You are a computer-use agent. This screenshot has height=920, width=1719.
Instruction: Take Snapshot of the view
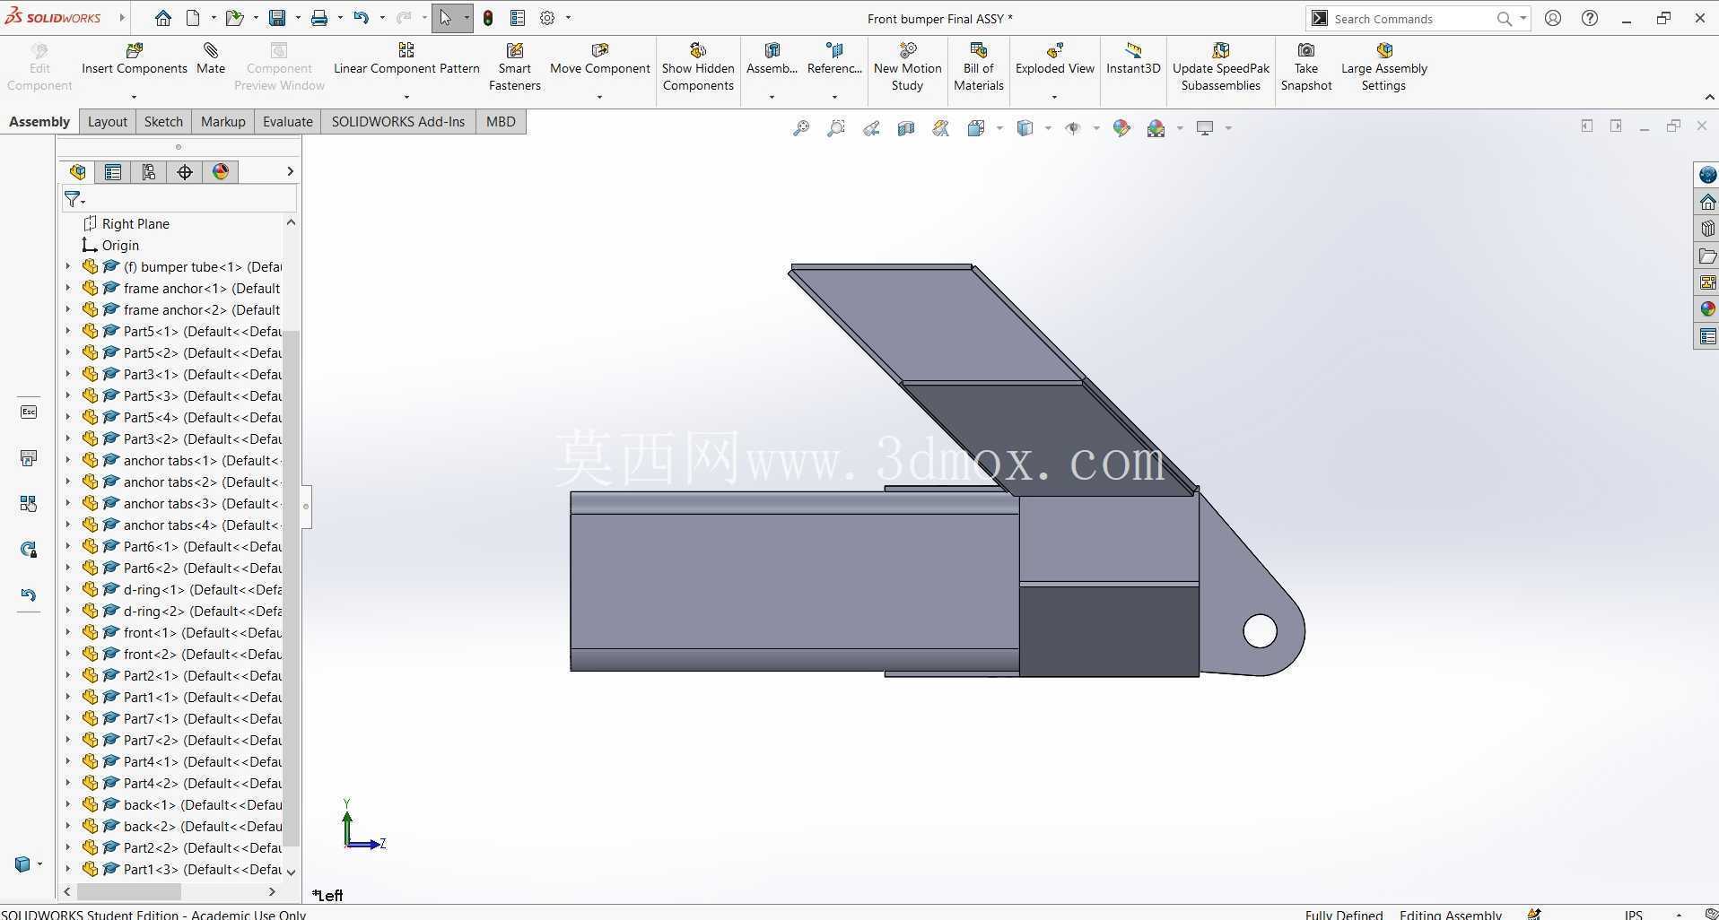point(1306,67)
